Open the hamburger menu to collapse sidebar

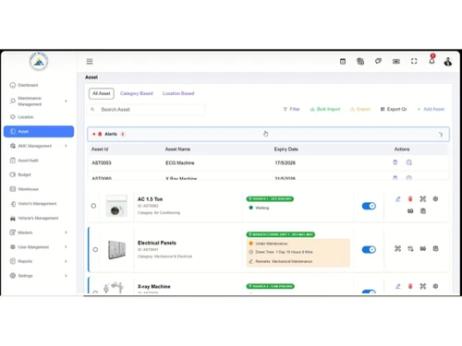[90, 62]
